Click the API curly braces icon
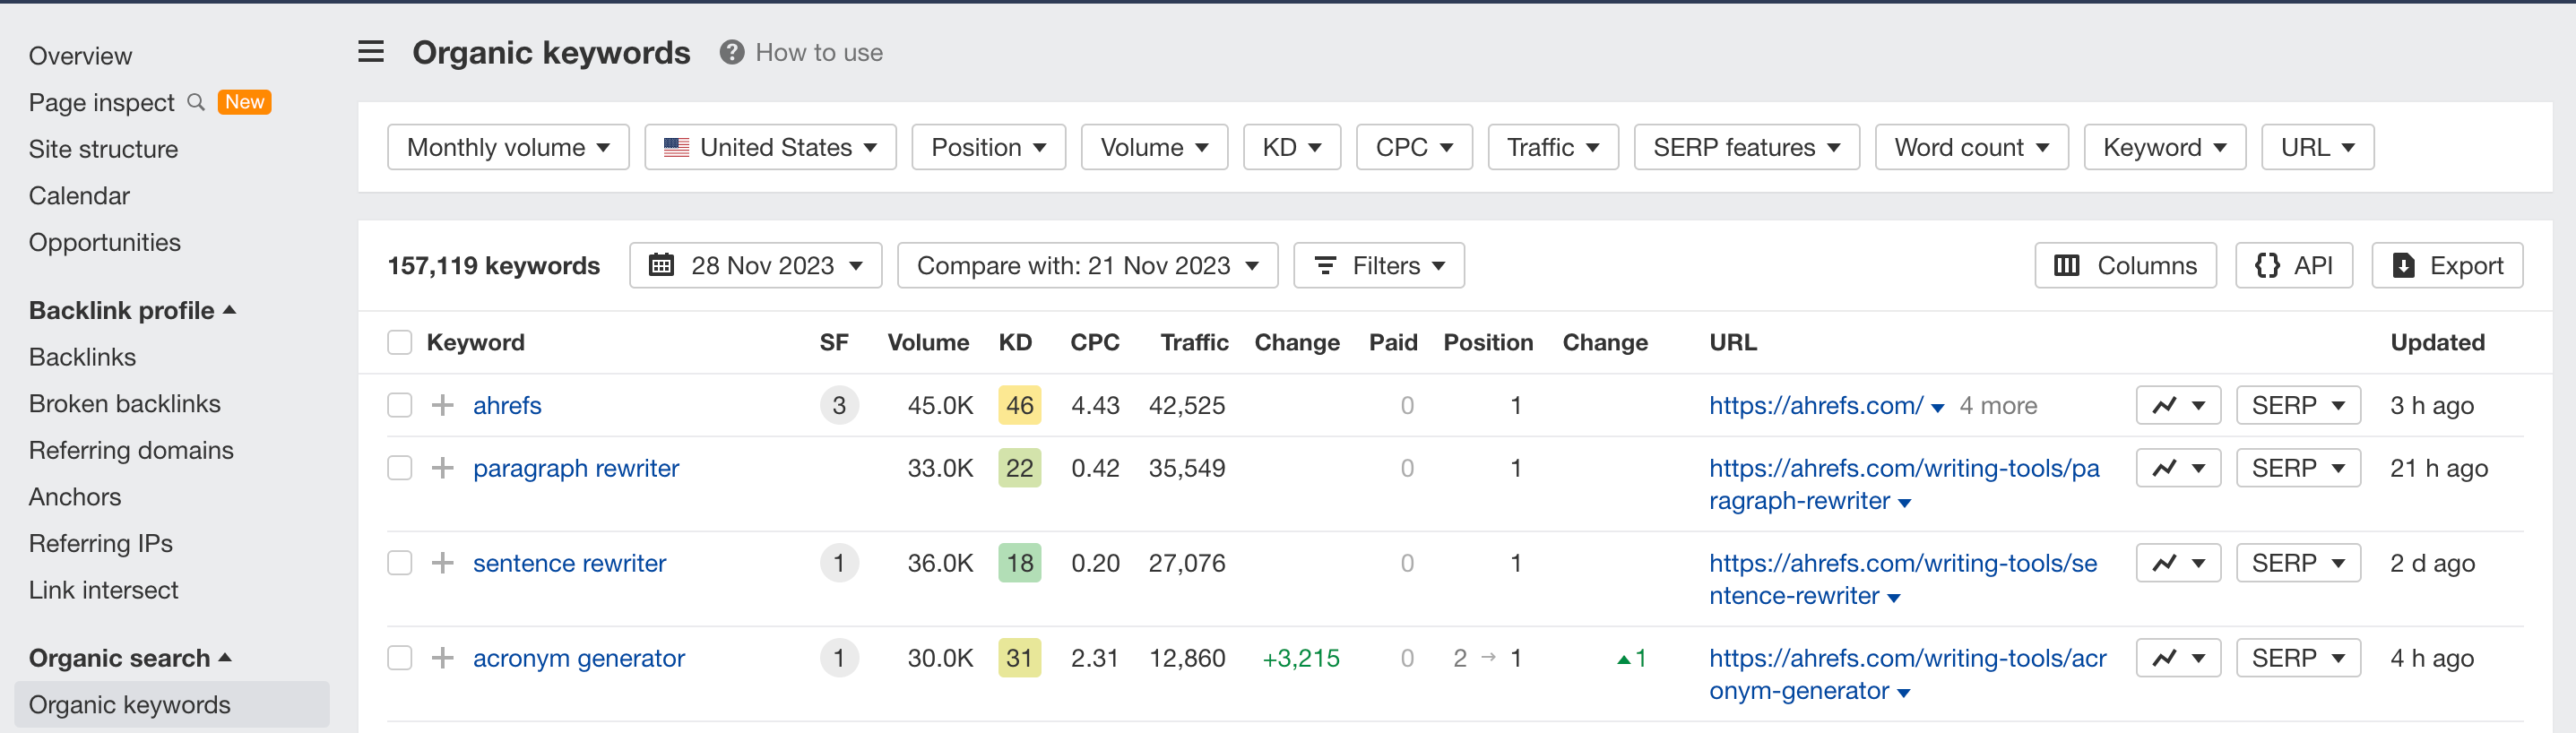The height and width of the screenshot is (733, 2576). tap(2267, 265)
